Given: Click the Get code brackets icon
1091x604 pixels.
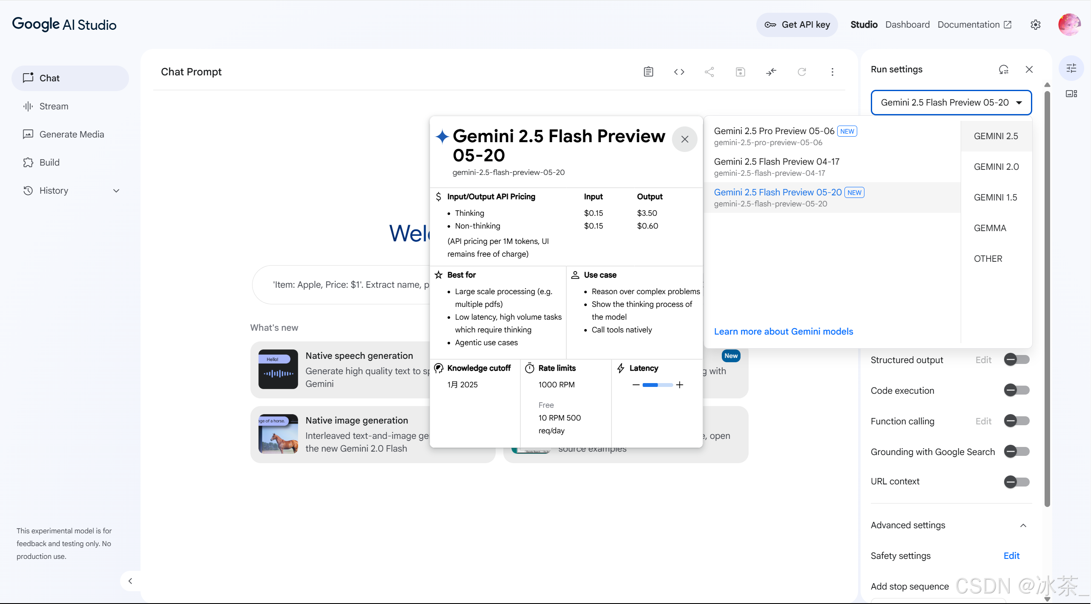Looking at the screenshot, I should tap(679, 72).
